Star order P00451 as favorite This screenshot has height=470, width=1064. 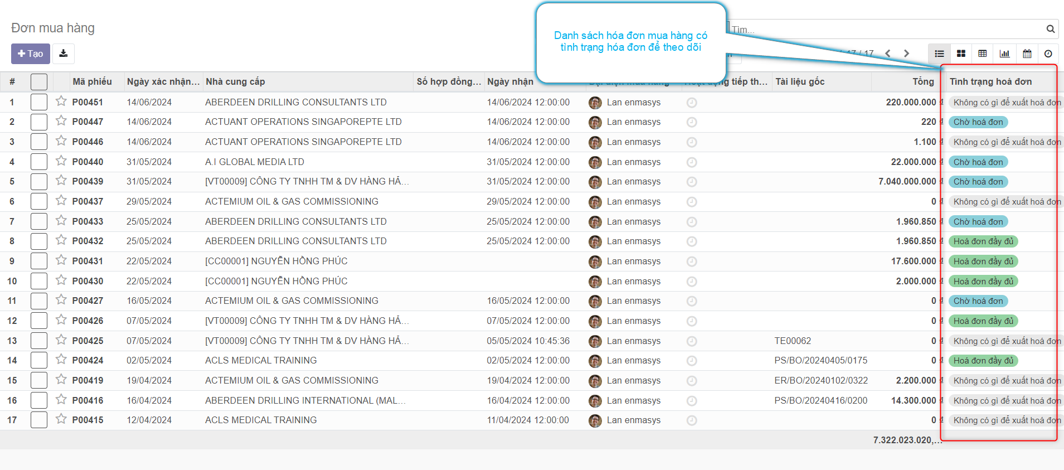[x=61, y=101]
